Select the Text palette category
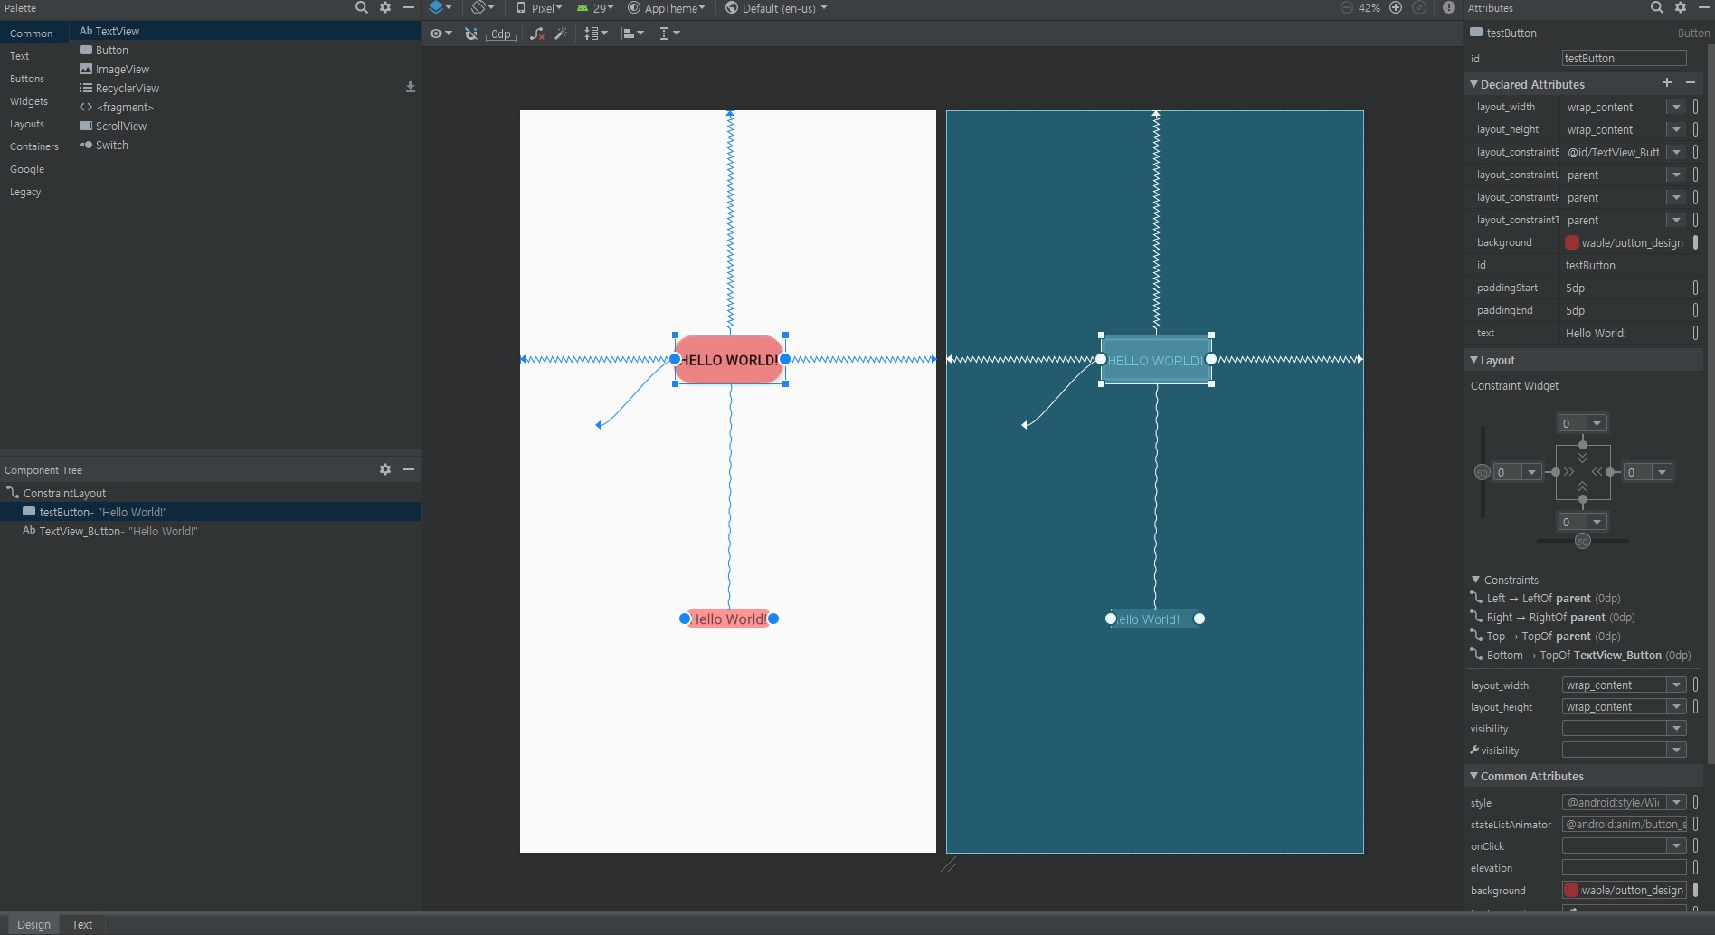The width and height of the screenshot is (1715, 935). 33,56
